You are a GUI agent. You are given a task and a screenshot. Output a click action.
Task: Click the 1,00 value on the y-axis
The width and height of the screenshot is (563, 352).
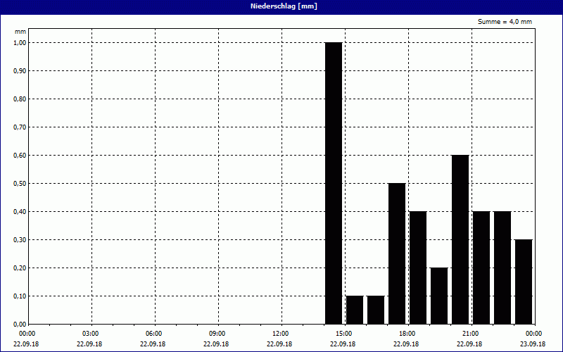pyautogui.click(x=20, y=43)
